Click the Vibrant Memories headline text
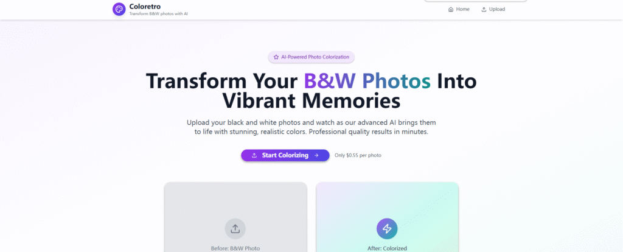Viewport: 623px width, 252px height. pyautogui.click(x=311, y=101)
